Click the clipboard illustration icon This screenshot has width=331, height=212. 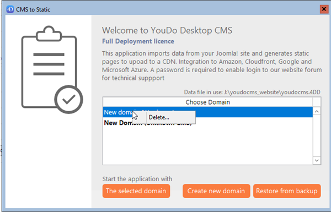point(52,69)
